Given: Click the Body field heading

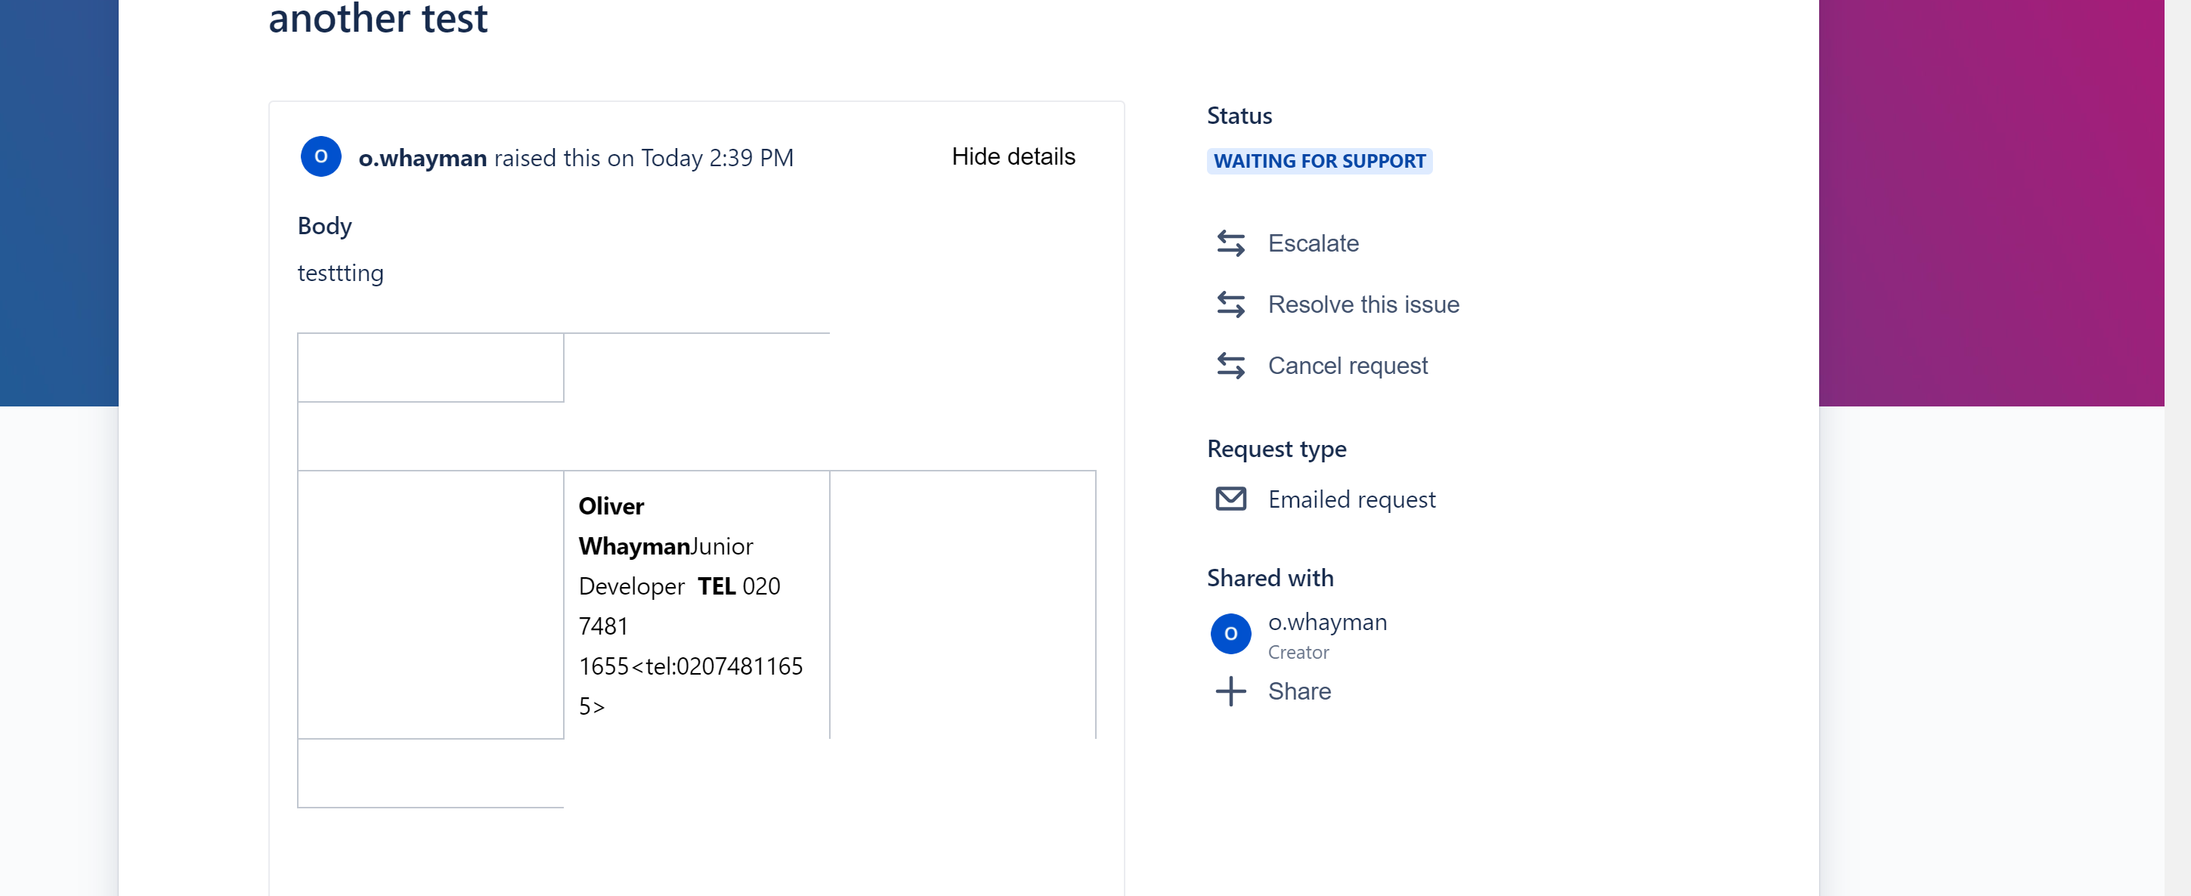Looking at the screenshot, I should 324,225.
